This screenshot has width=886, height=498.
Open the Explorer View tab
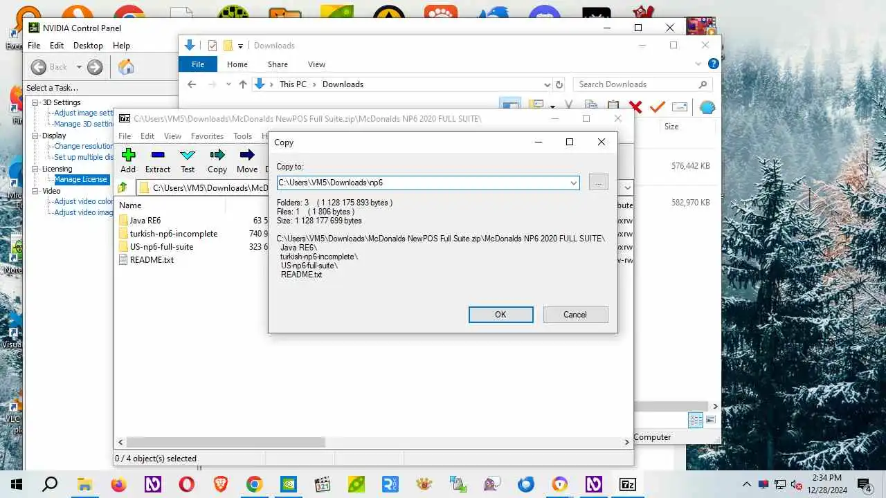pos(316,64)
